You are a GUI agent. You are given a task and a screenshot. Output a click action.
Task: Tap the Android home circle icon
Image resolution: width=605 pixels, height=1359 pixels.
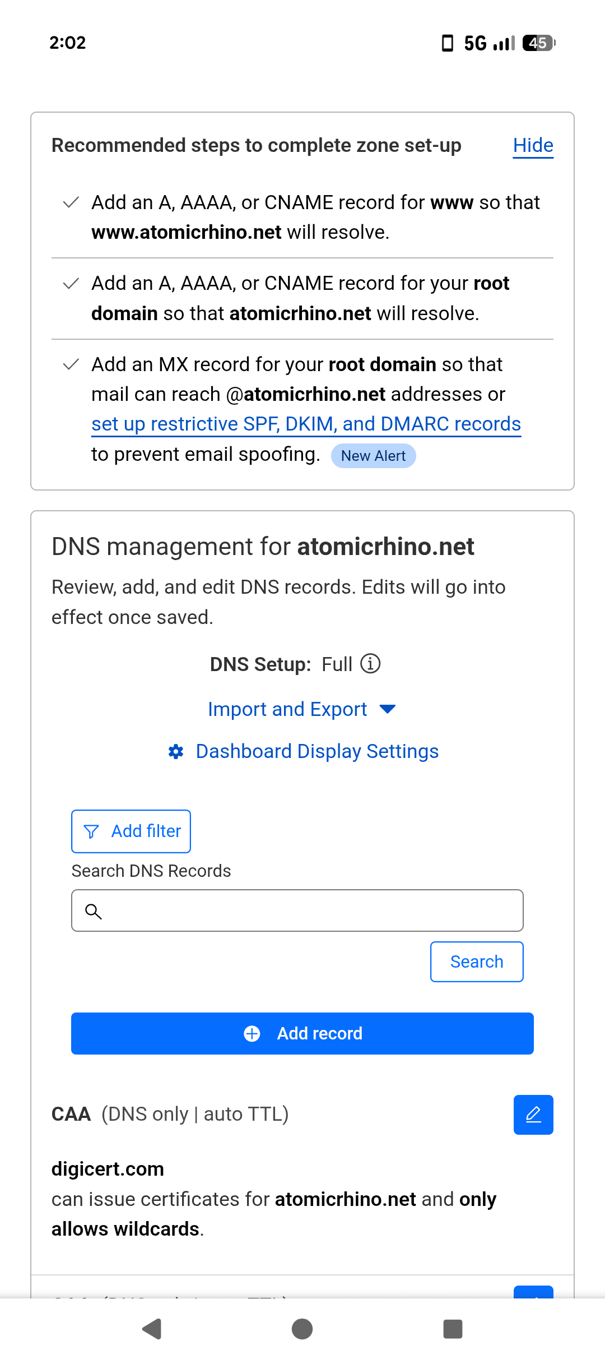tap(302, 1329)
